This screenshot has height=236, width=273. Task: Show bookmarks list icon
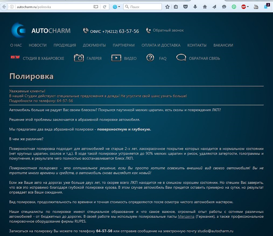pyautogui.click(x=176, y=7)
